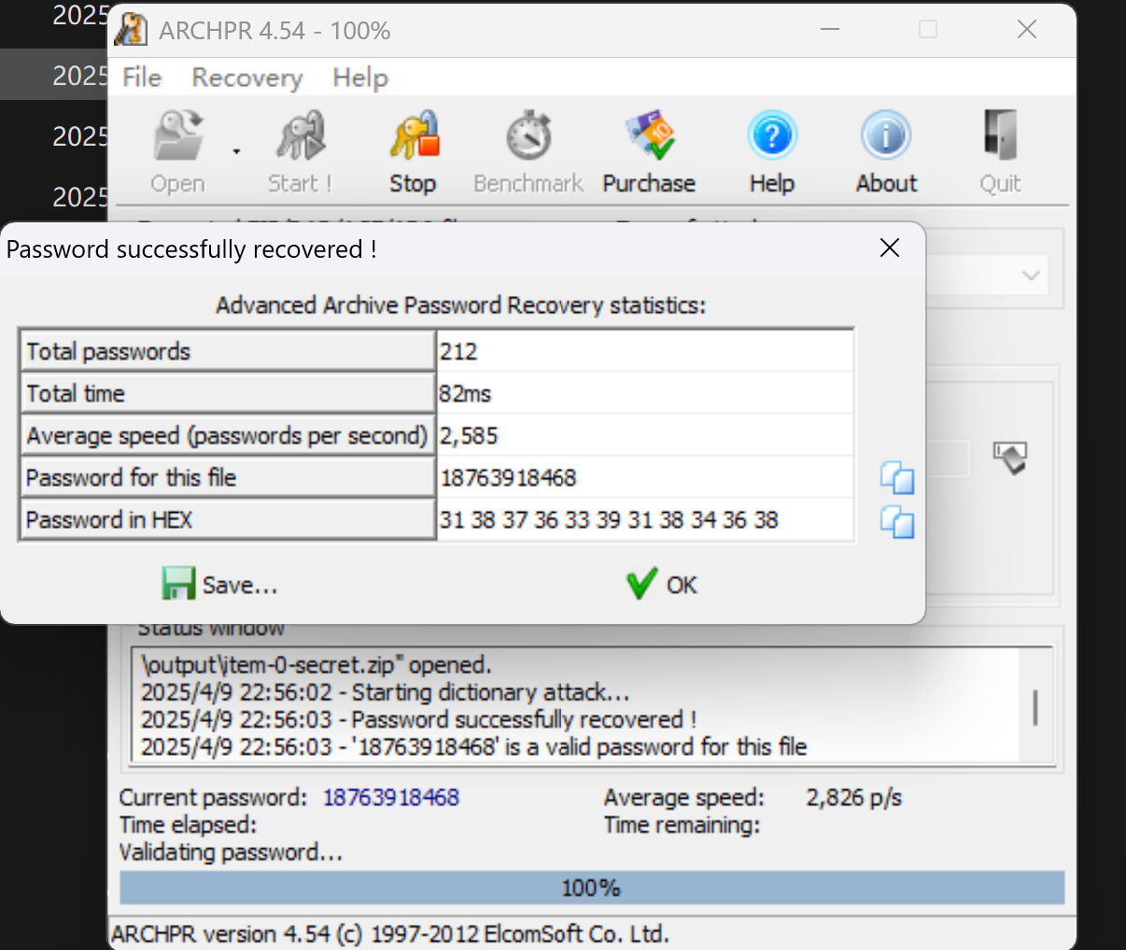The height and width of the screenshot is (950, 1126).
Task: Close the Password successfully recovered dialog
Action: tap(890, 248)
